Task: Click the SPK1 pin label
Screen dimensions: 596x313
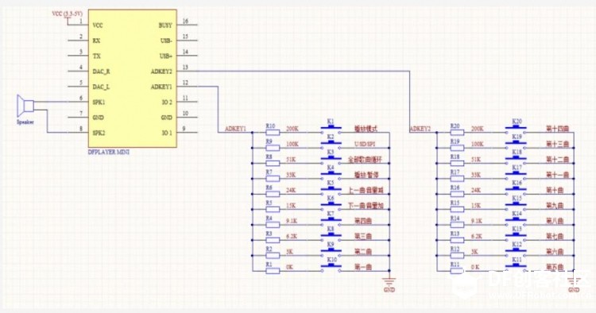Action: coord(99,102)
